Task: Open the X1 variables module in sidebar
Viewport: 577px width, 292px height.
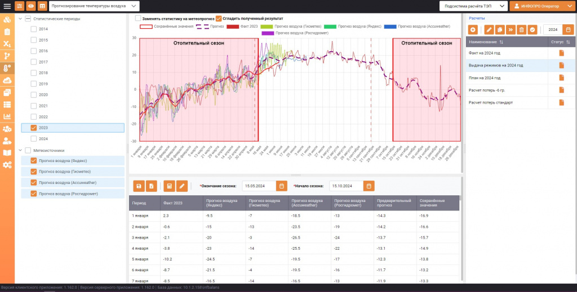Action: coord(7,44)
